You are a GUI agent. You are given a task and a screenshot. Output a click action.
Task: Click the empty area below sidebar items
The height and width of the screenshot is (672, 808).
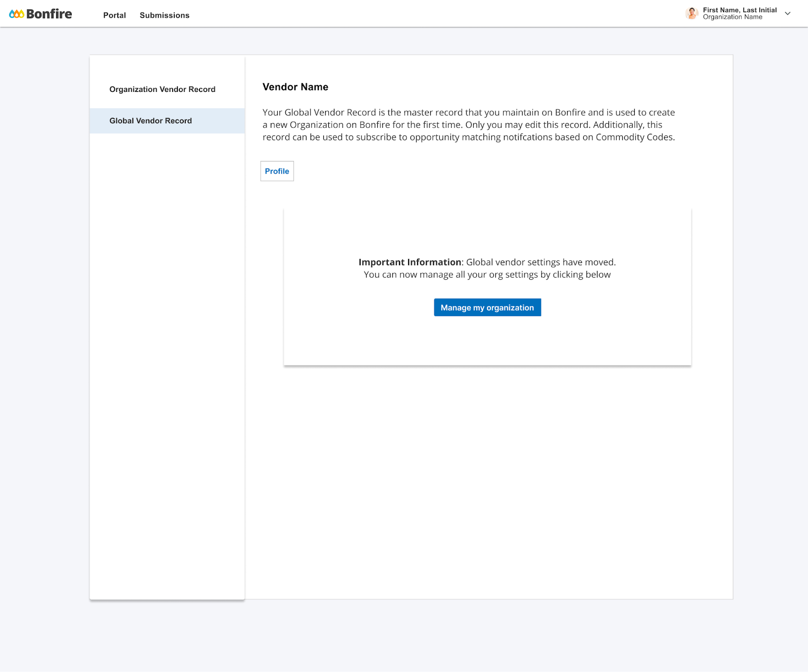point(167,364)
